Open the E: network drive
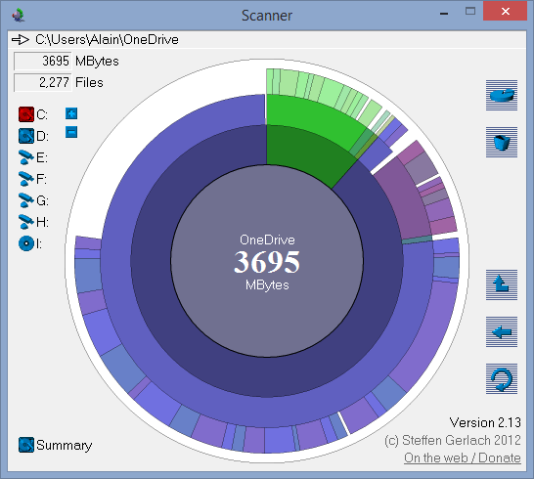This screenshot has width=534, height=479. [25, 157]
